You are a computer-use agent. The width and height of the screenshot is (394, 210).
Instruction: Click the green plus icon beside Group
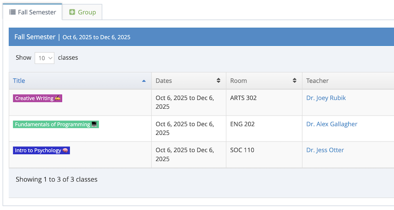72,12
